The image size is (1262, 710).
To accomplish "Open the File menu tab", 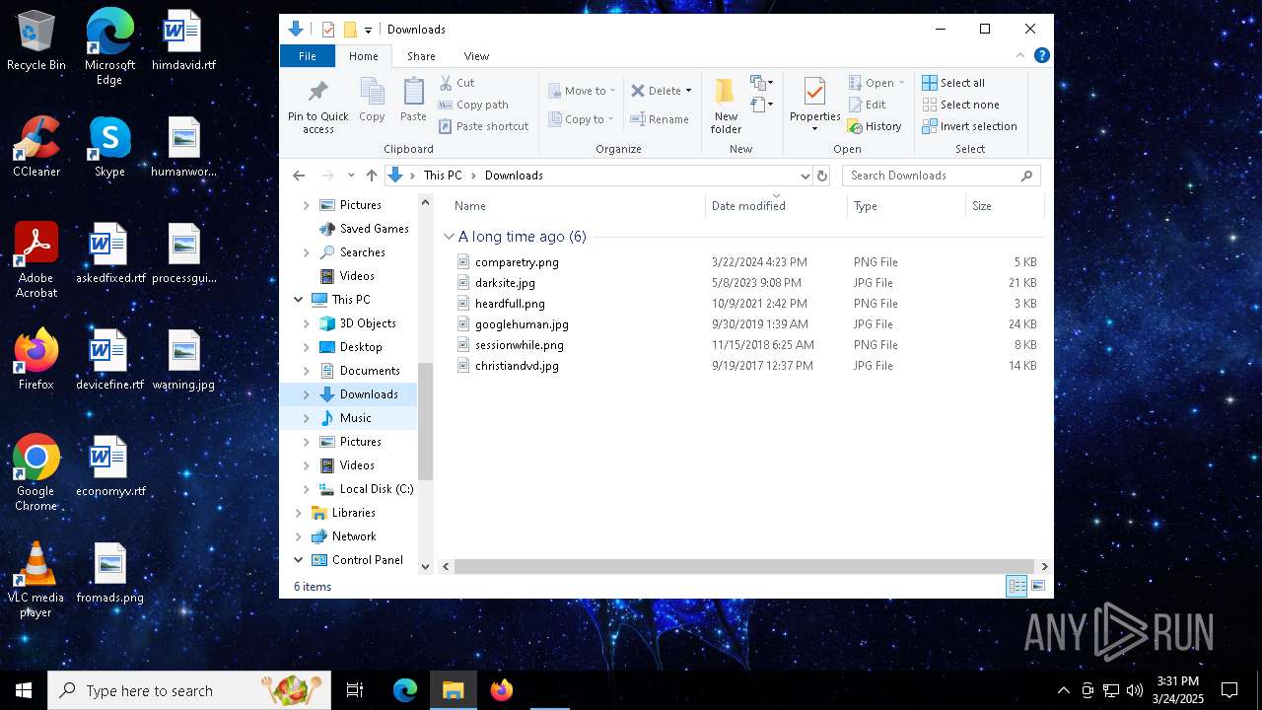I will 308,56.
